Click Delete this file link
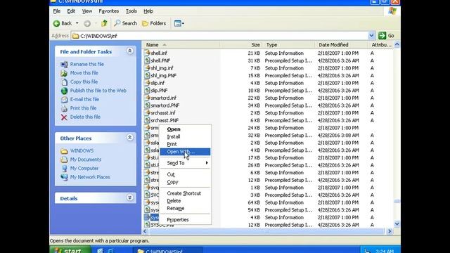The image size is (450, 253). click(85, 117)
